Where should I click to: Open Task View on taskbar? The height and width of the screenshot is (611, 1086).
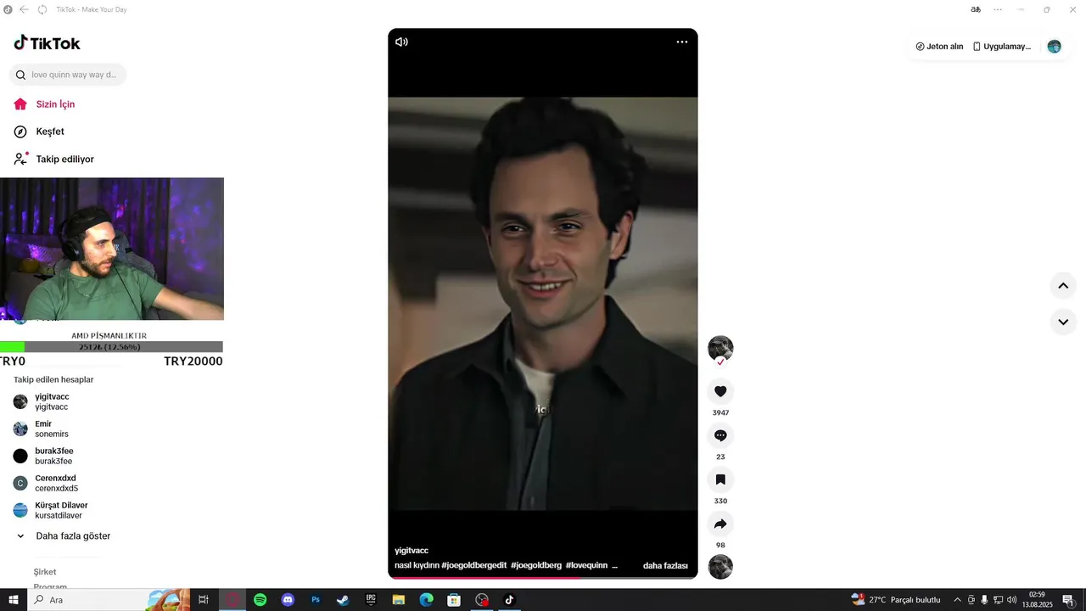point(204,600)
